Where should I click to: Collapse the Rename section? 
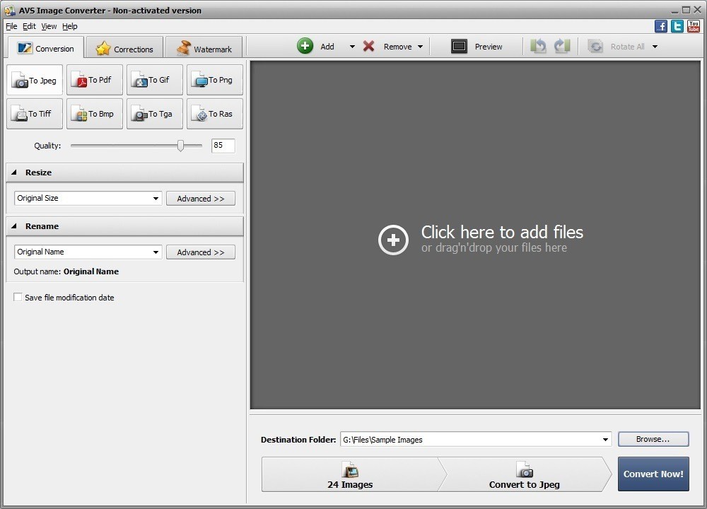[14, 226]
